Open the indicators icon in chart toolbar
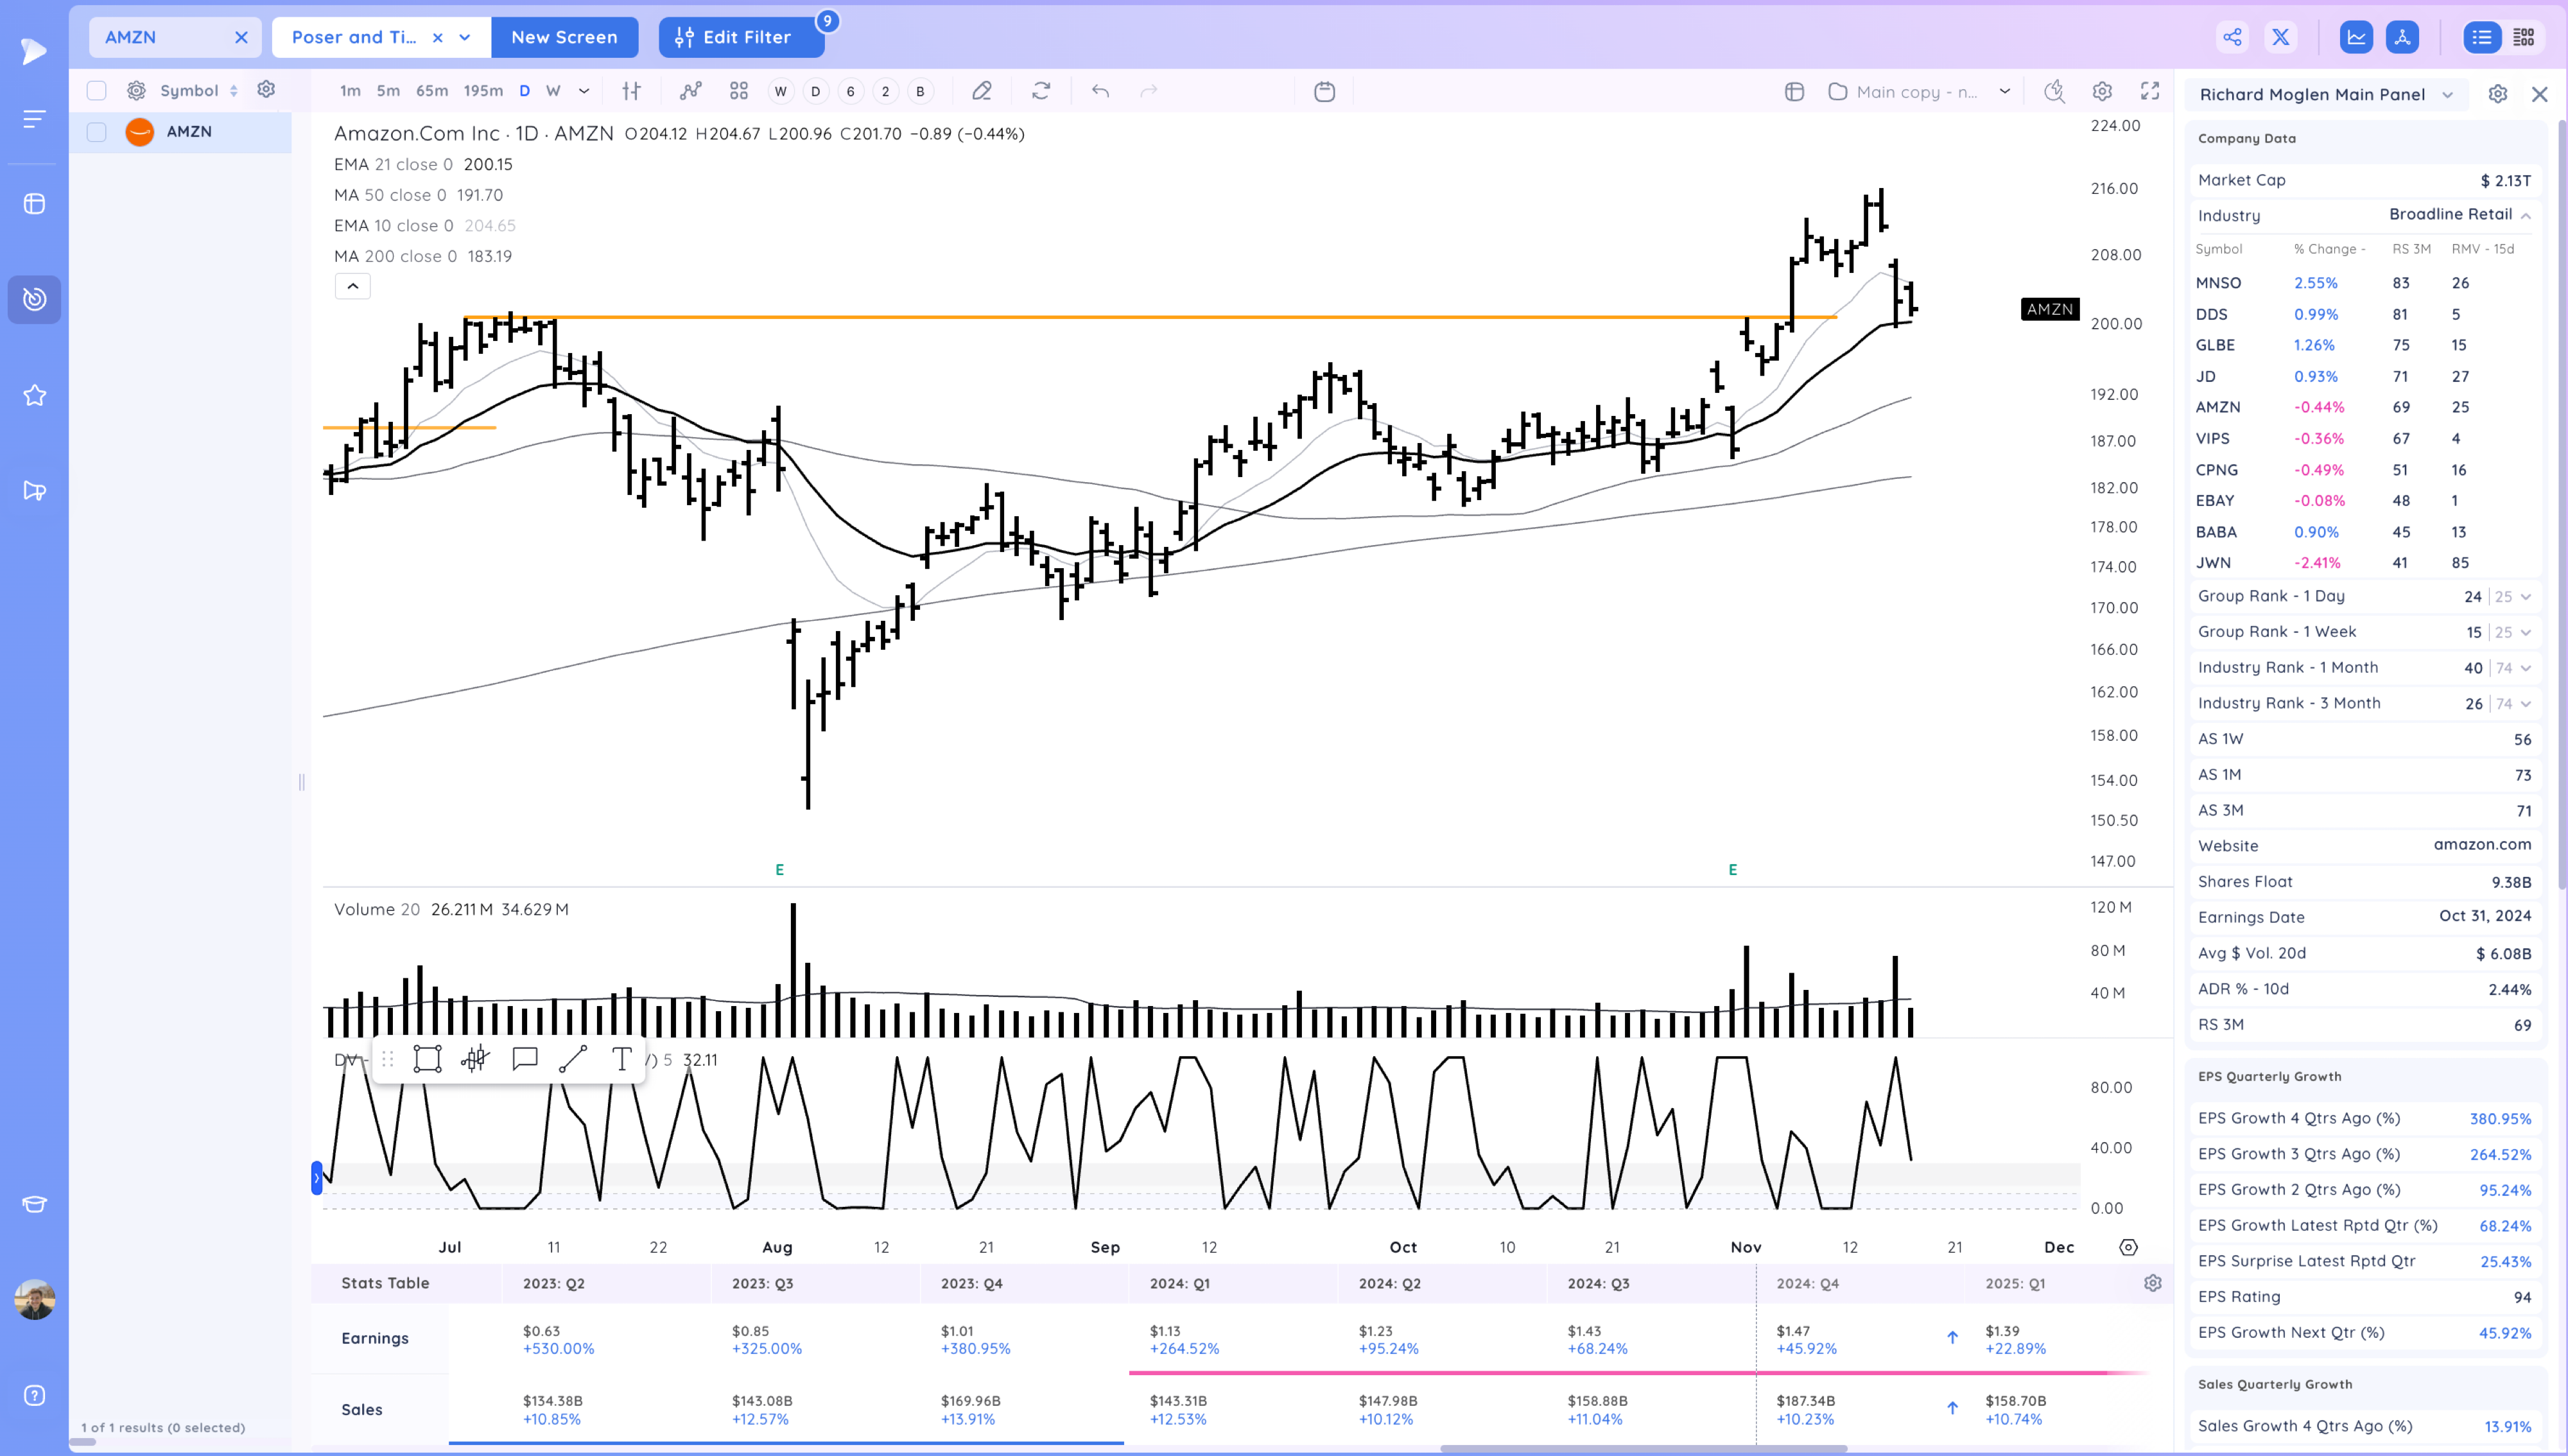The image size is (2568, 1456). pos(690,91)
